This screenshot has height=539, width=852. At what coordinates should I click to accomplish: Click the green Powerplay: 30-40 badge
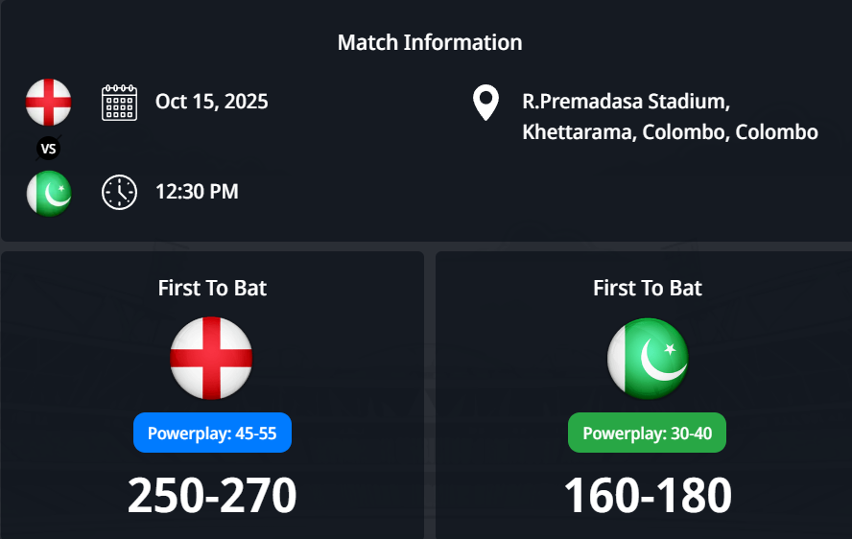click(648, 433)
